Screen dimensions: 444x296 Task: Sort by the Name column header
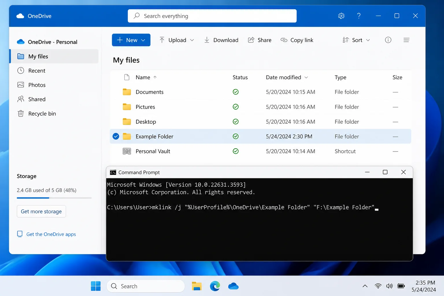click(x=146, y=77)
